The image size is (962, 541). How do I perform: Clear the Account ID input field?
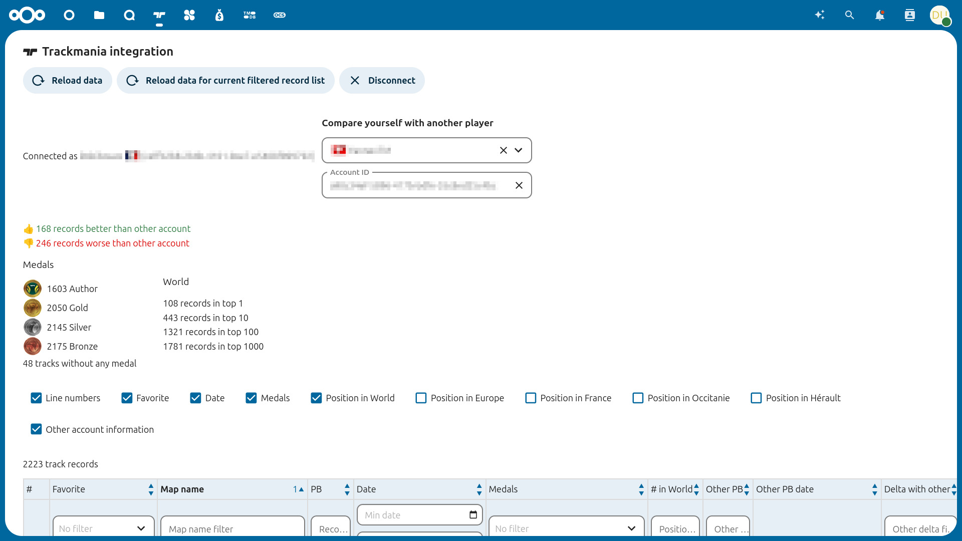click(x=519, y=185)
